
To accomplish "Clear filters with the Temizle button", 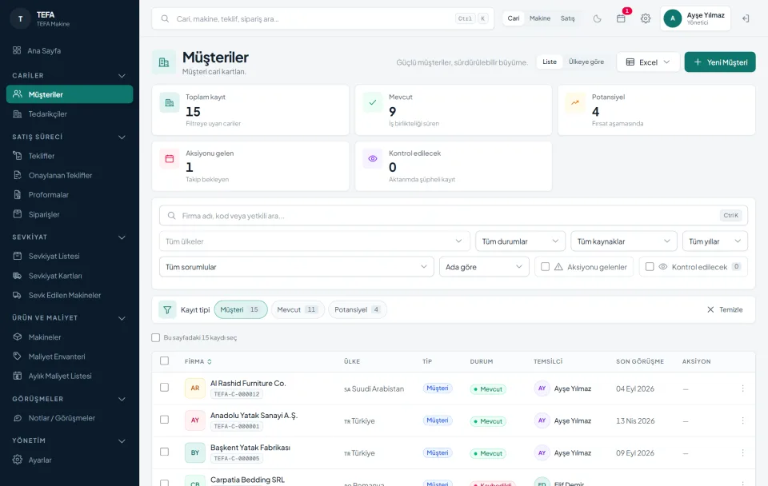I will pos(725,310).
